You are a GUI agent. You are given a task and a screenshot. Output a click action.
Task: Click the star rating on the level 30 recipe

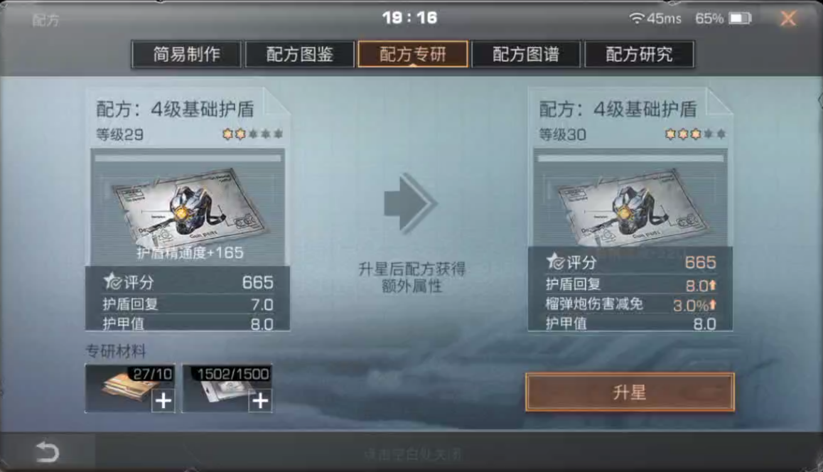(x=696, y=134)
